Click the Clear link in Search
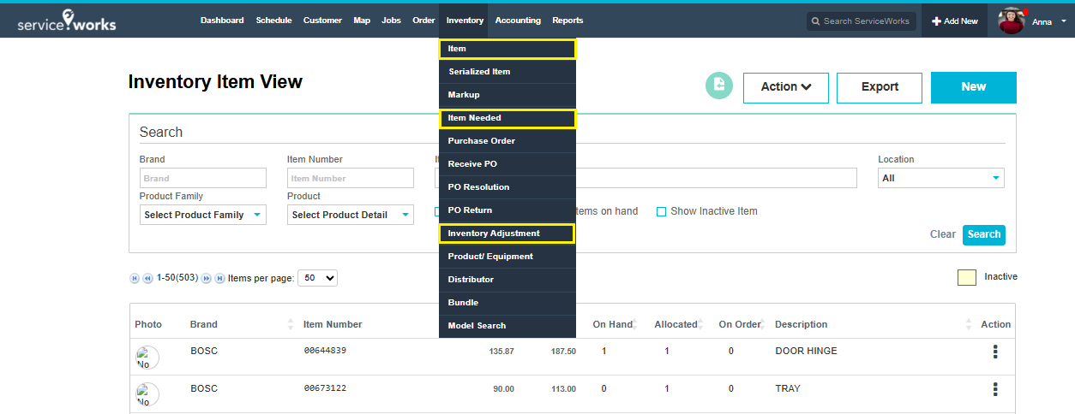 (x=942, y=234)
